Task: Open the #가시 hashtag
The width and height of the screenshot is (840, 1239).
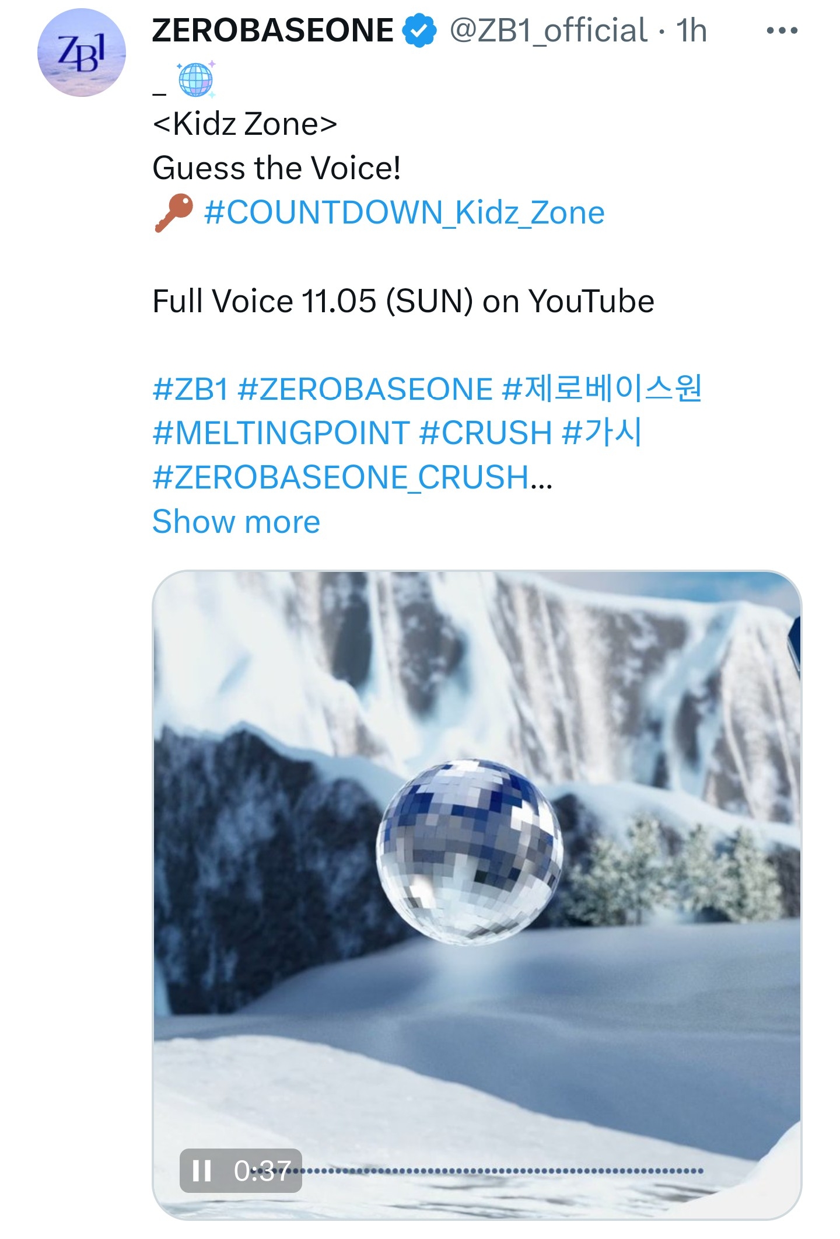Action: (x=602, y=432)
